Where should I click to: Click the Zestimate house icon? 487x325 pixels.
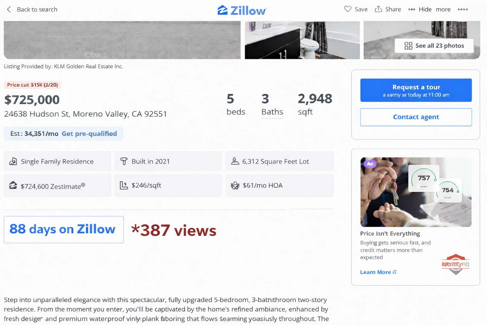pos(13,185)
